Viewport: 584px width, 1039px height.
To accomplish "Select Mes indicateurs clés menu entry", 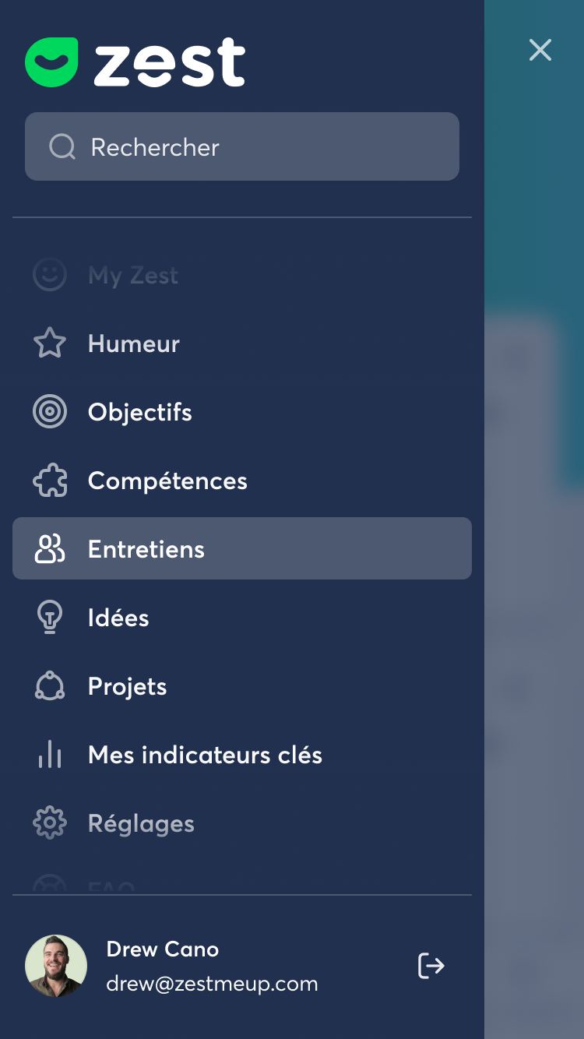I will click(x=205, y=755).
